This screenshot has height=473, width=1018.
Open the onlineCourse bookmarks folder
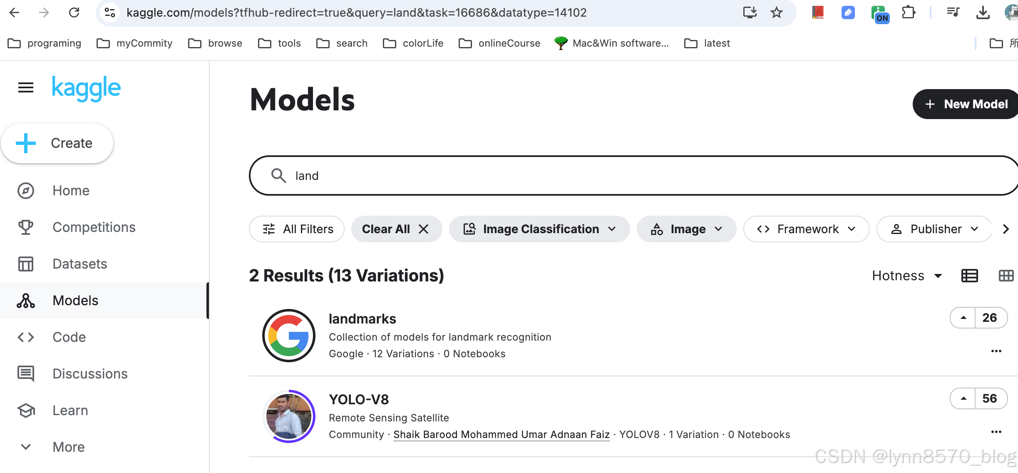tap(499, 43)
